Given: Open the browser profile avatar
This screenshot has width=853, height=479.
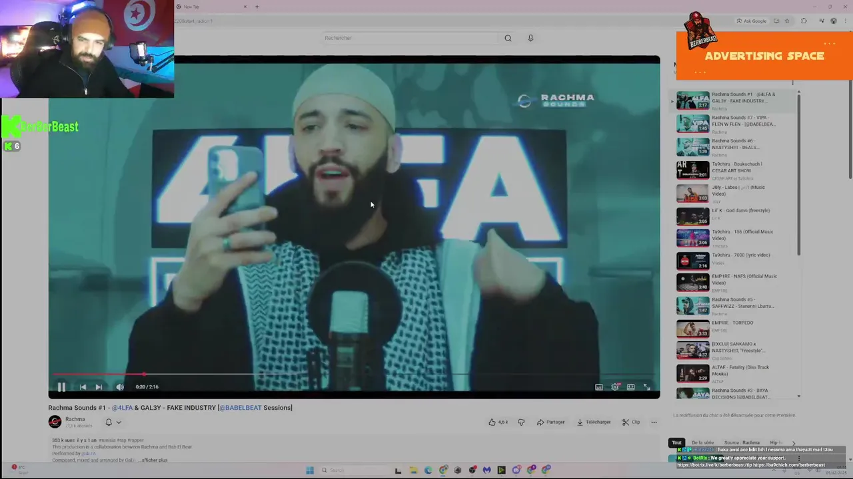Looking at the screenshot, I should (833, 21).
